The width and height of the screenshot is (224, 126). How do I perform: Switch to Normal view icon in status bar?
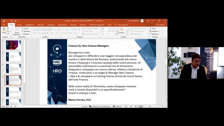click(x=126, y=106)
